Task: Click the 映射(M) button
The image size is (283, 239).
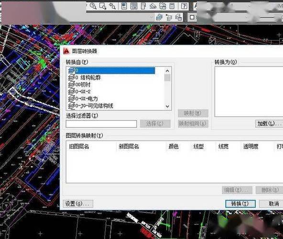Action: coord(193,113)
